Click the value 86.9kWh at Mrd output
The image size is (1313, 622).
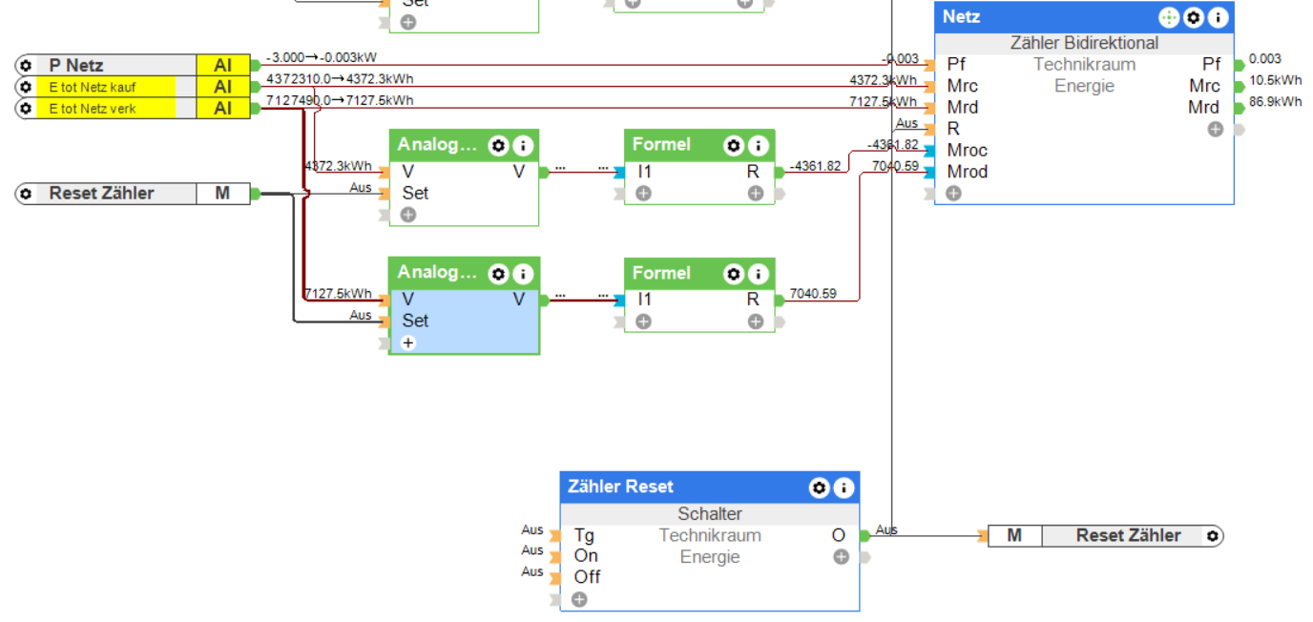[x=1275, y=101]
